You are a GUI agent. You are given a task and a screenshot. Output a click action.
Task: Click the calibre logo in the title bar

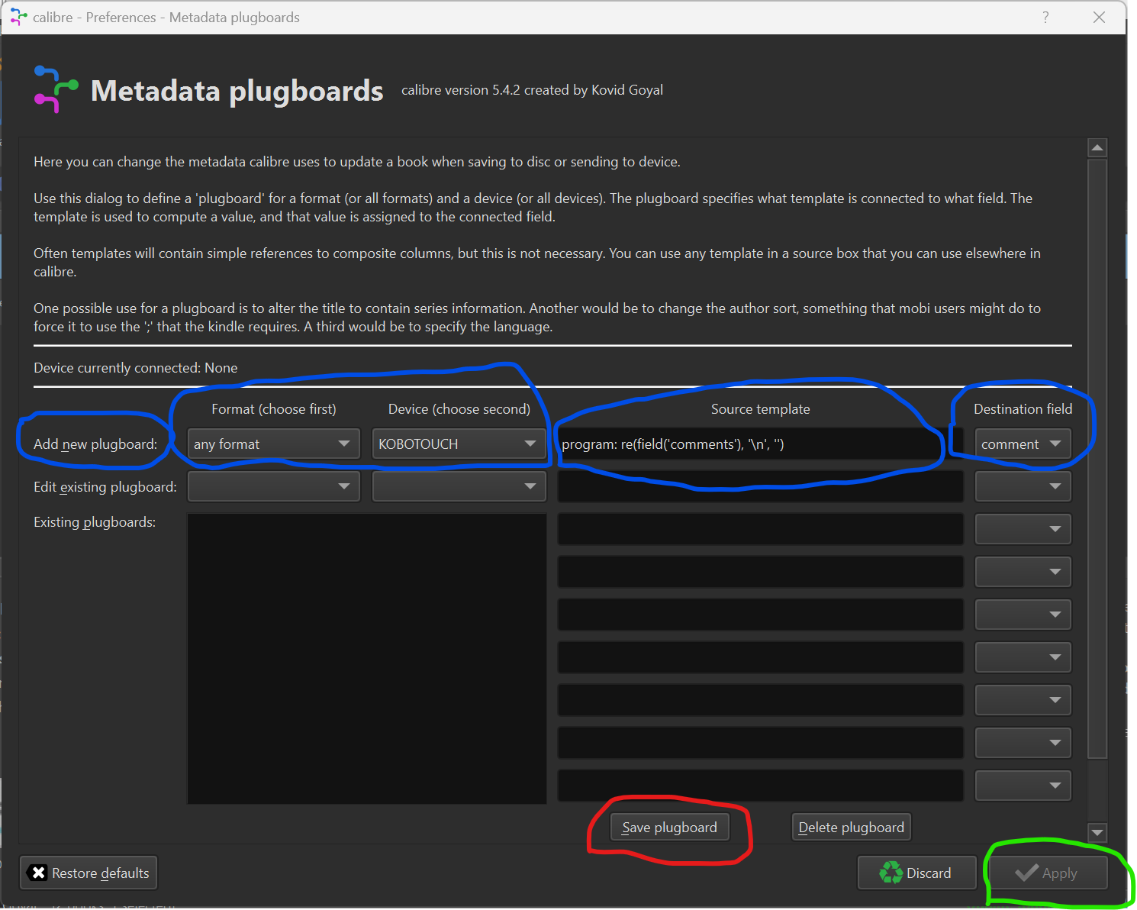(18, 17)
